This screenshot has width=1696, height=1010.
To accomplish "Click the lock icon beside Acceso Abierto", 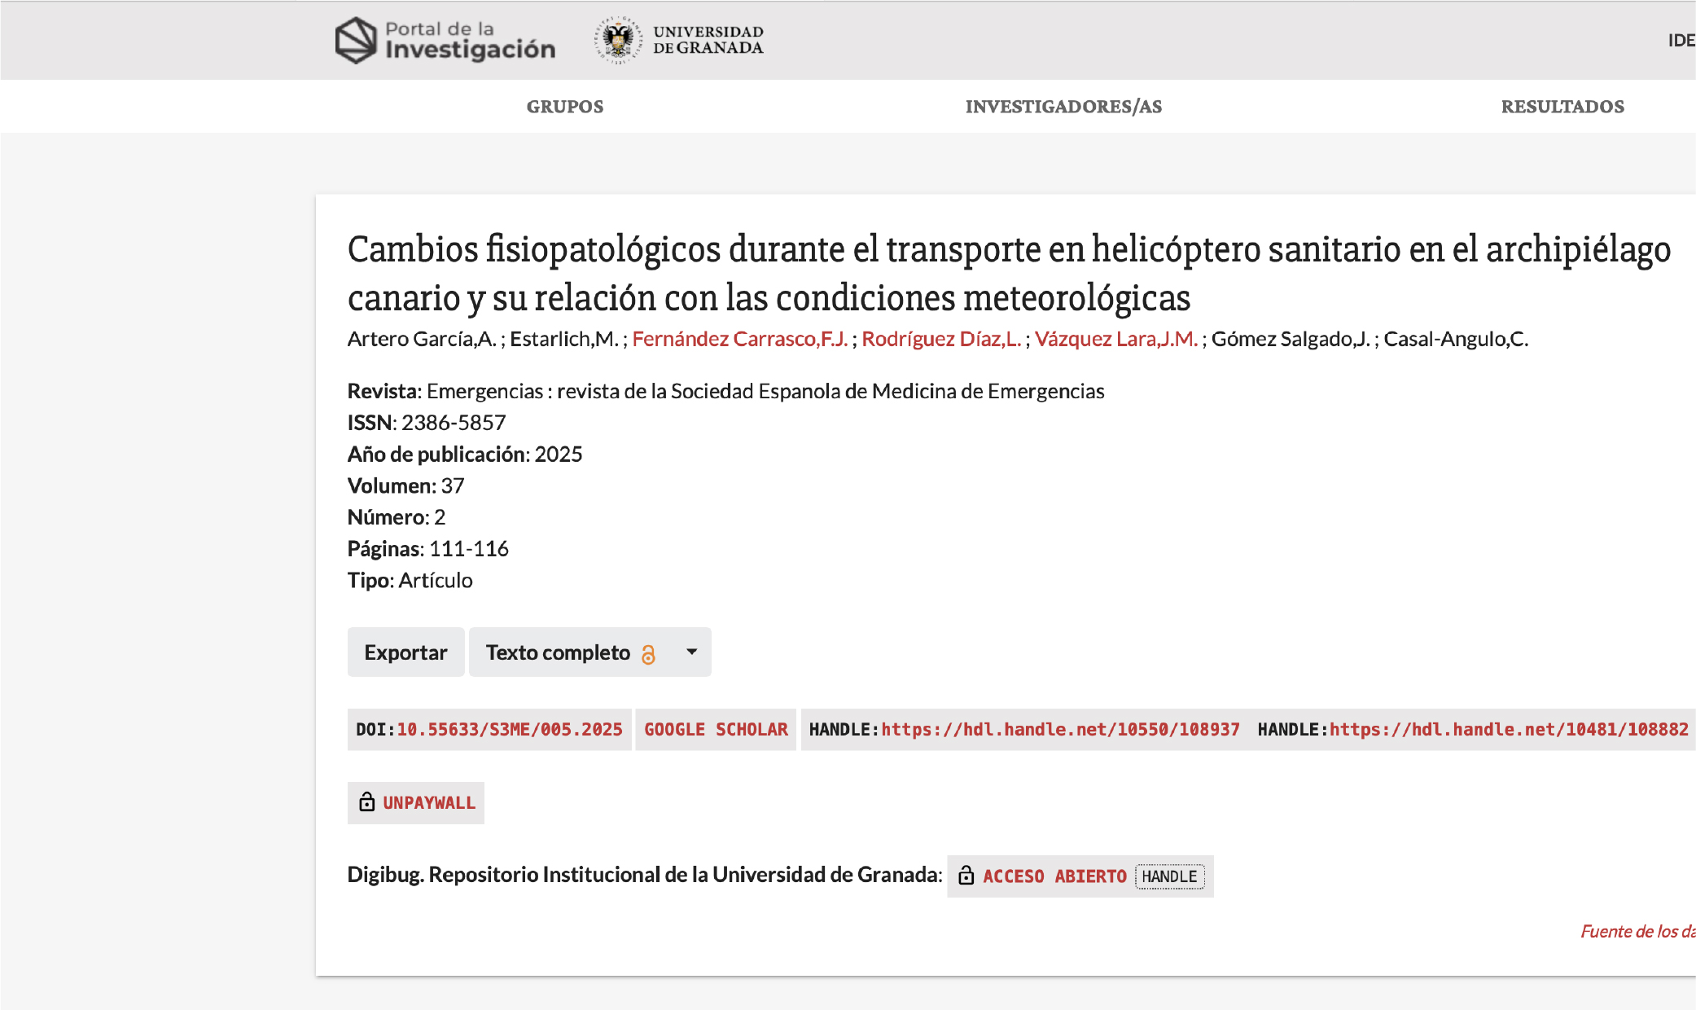I will coord(966,876).
